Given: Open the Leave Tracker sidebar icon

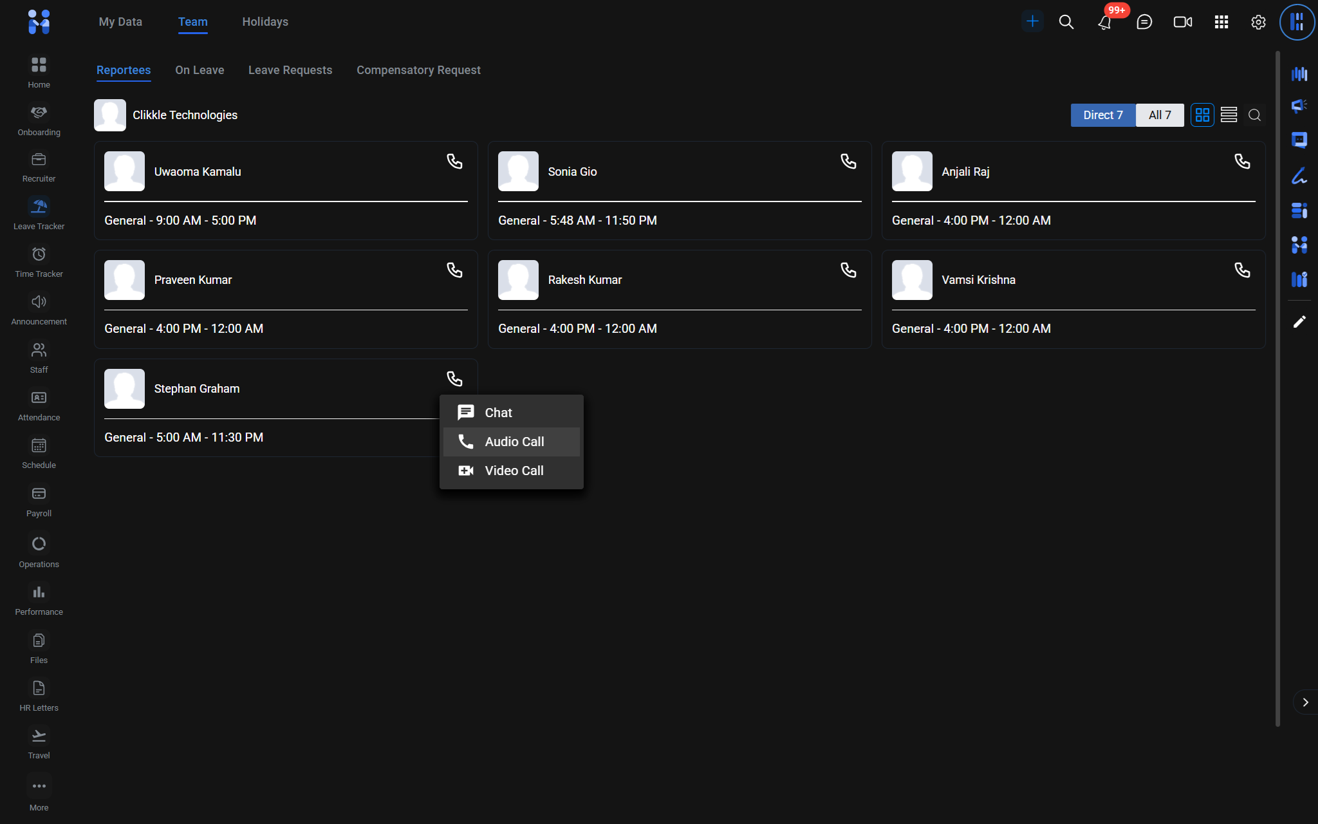Looking at the screenshot, I should (39, 213).
